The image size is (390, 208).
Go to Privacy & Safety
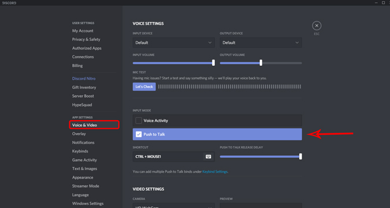tap(86, 39)
